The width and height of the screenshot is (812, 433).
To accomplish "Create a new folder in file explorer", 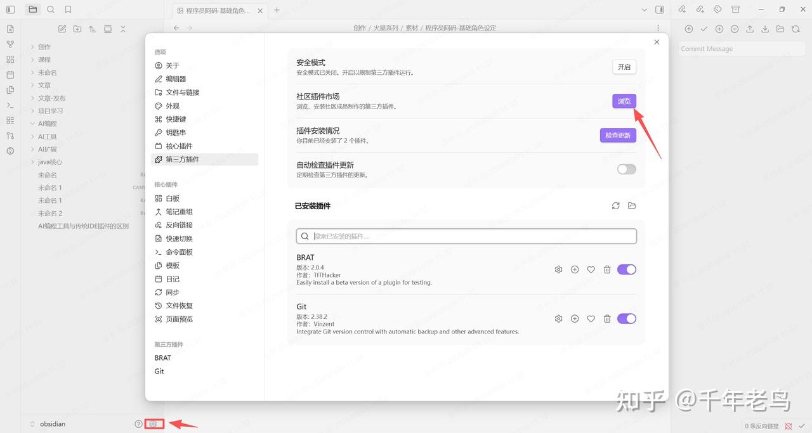I will [77, 29].
